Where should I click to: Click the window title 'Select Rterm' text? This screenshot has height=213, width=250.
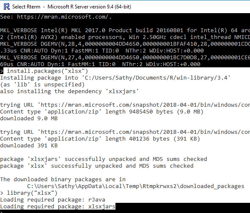coord(26,7)
